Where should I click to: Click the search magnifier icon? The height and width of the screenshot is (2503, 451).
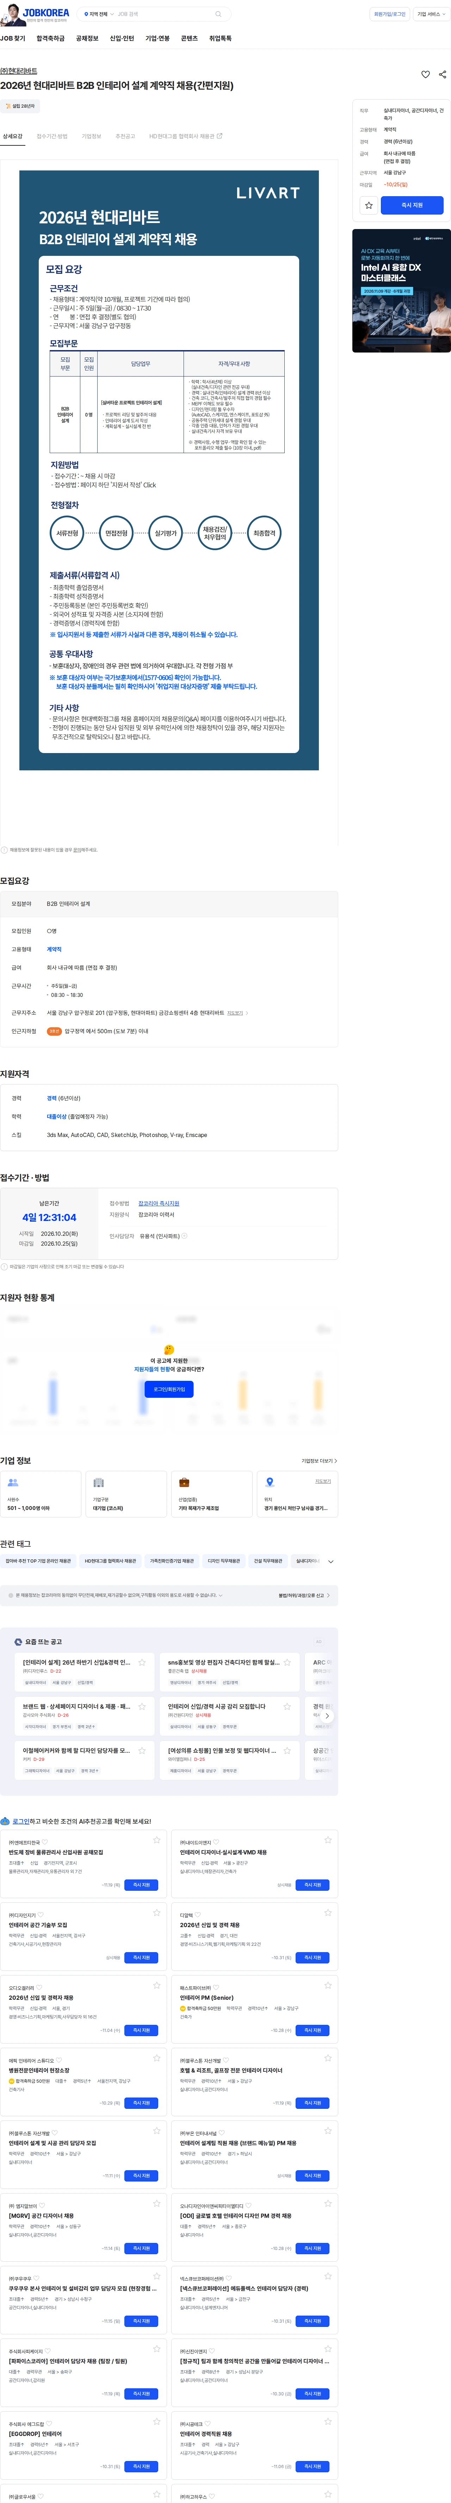pos(218,14)
